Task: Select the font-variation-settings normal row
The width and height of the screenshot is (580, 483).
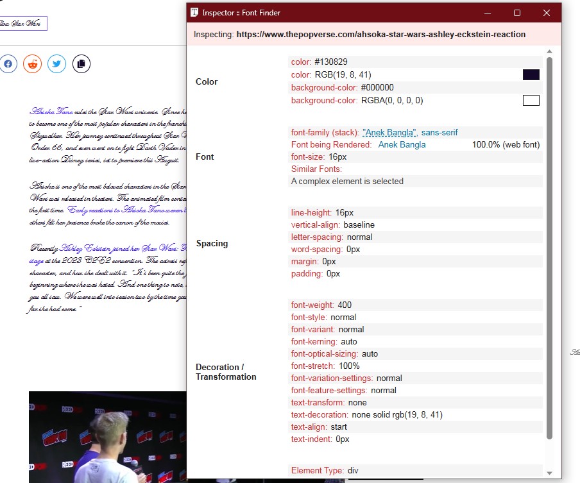Action: tap(415, 378)
